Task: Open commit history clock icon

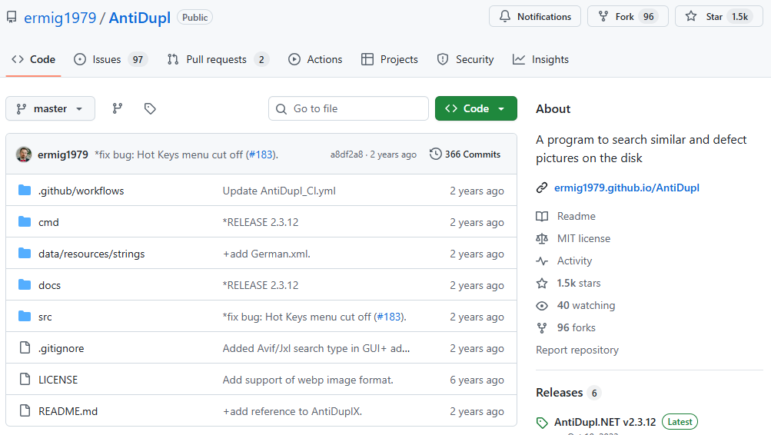Action: [435, 154]
